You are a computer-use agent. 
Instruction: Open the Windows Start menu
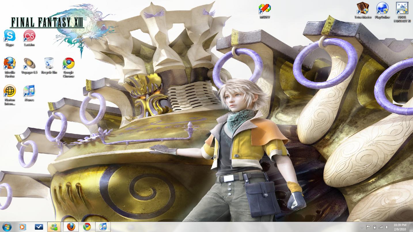pos(7,227)
